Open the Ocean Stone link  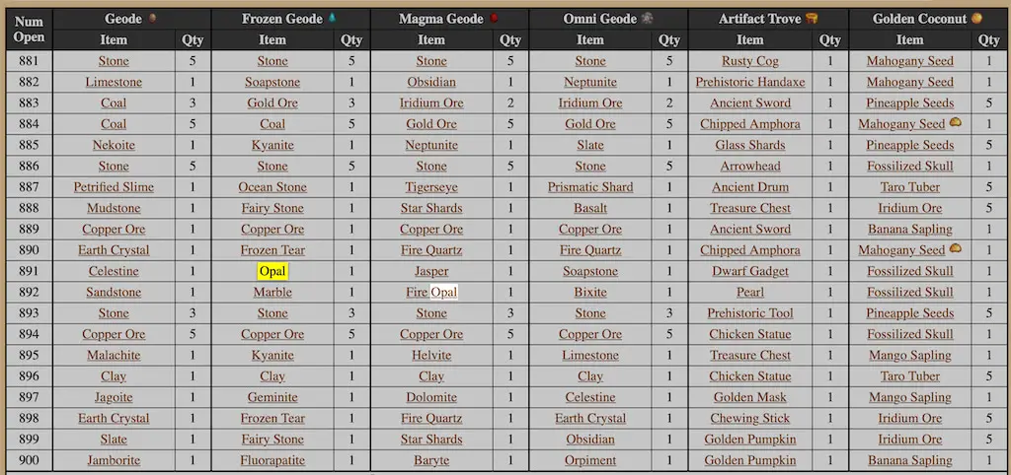[x=272, y=187]
